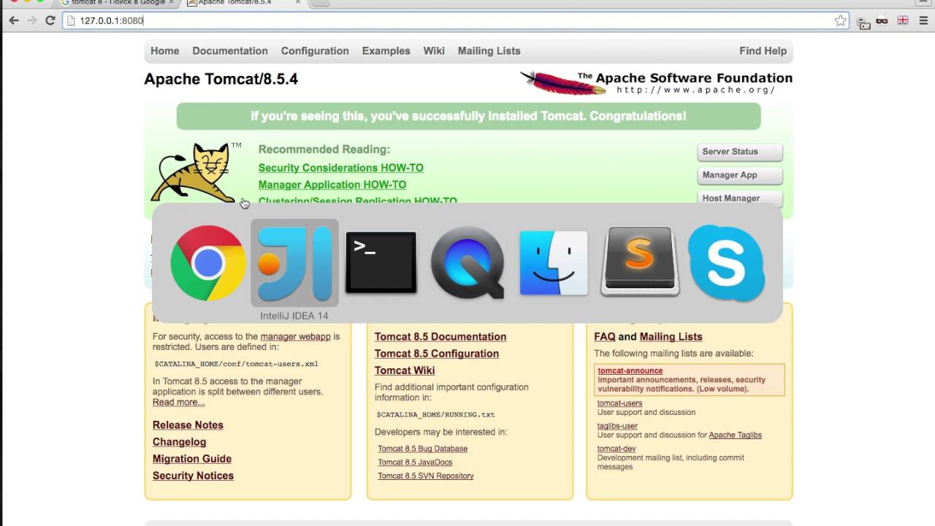Switch to Skype in the app switcher

click(x=726, y=263)
